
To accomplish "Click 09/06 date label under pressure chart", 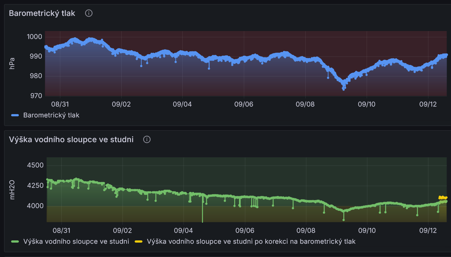I will pyautogui.click(x=243, y=104).
